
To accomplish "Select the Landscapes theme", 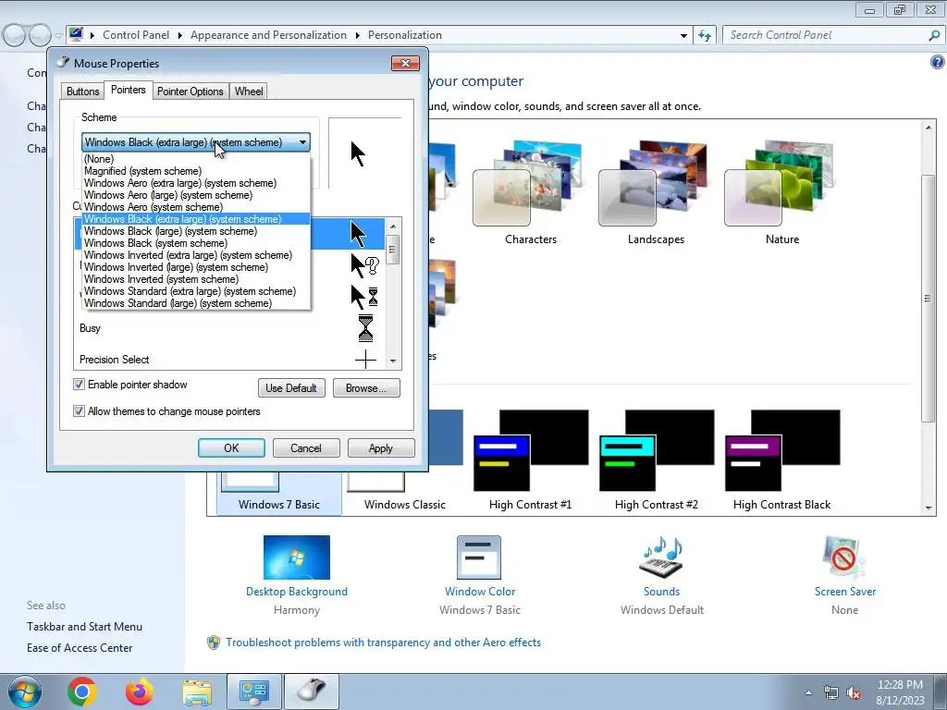I will pyautogui.click(x=656, y=192).
